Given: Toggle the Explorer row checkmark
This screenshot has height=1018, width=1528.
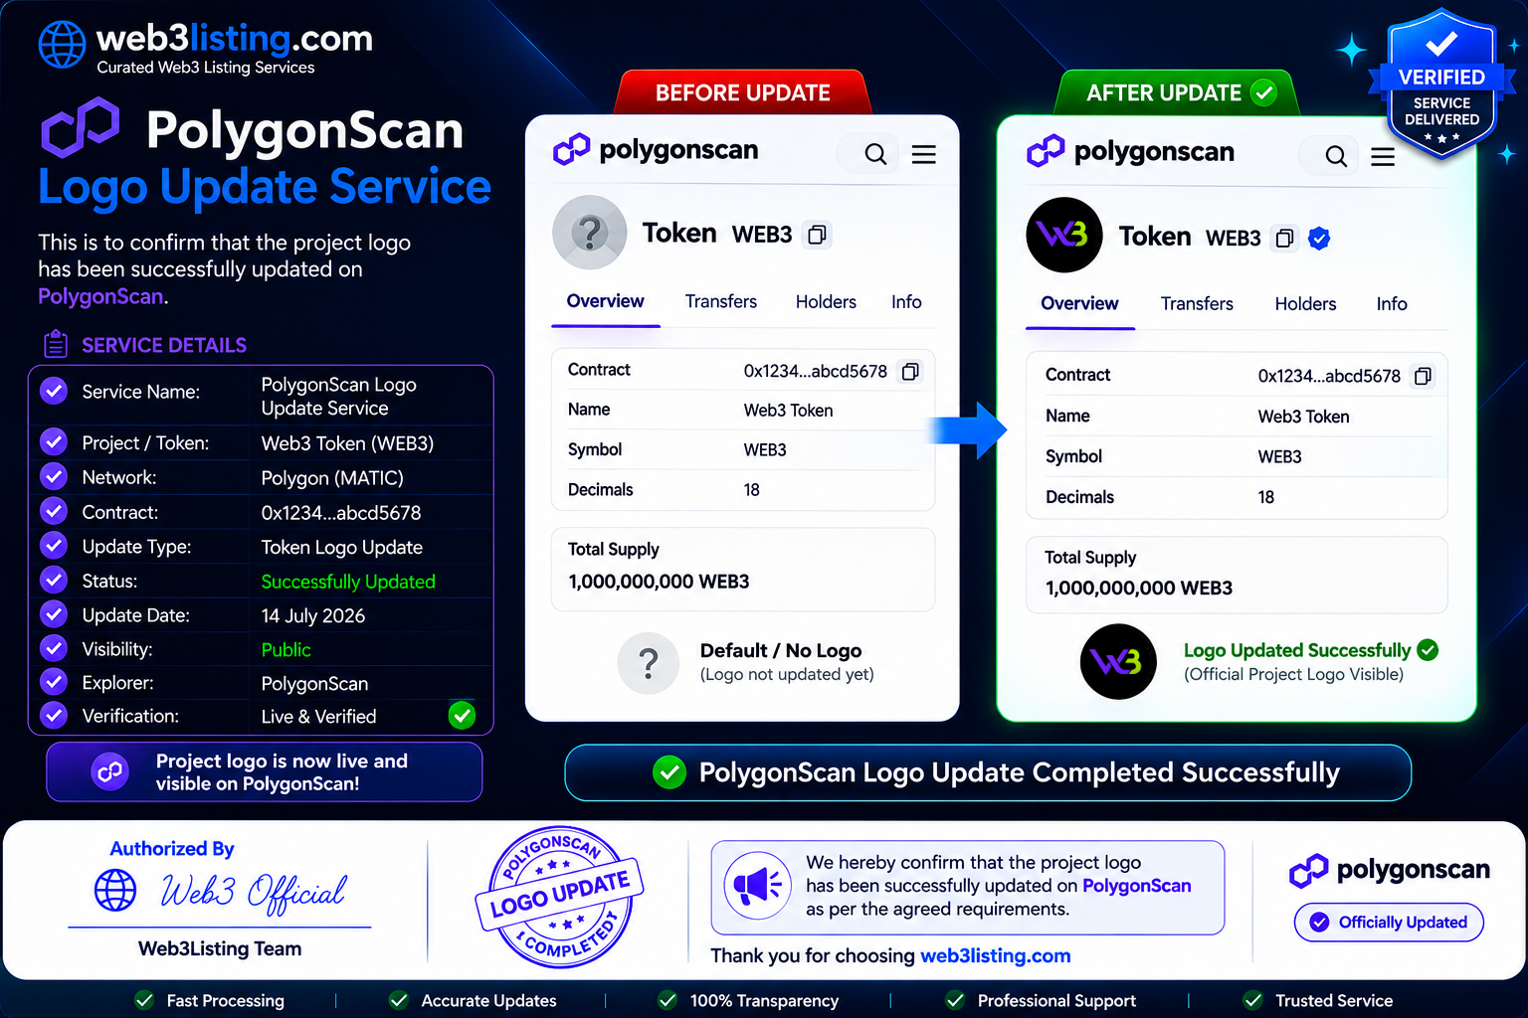Looking at the screenshot, I should (54, 682).
